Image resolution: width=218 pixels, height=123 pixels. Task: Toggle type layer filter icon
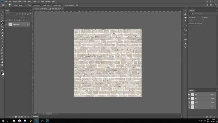tap(22, 14)
